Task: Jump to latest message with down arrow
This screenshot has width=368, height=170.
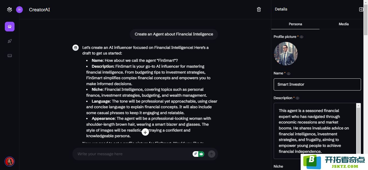Action: [x=145, y=132]
